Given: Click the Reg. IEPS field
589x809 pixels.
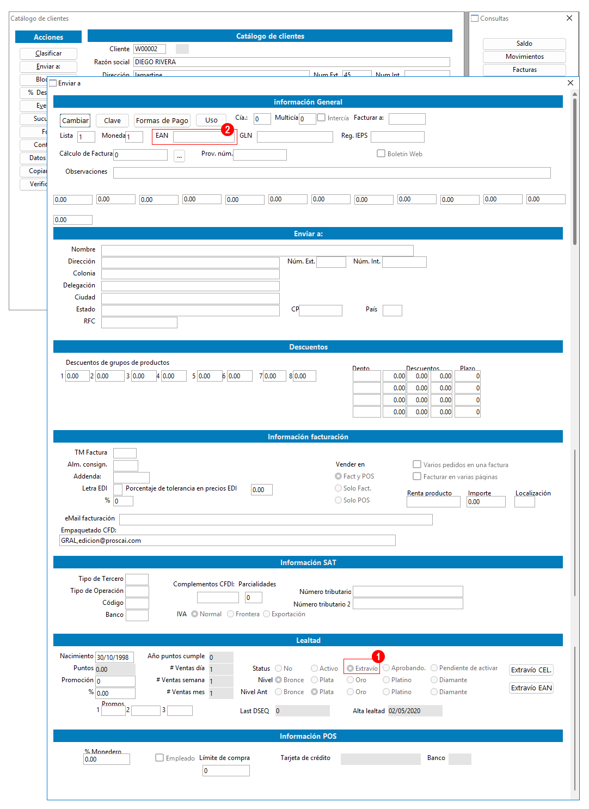Looking at the screenshot, I should [397, 137].
